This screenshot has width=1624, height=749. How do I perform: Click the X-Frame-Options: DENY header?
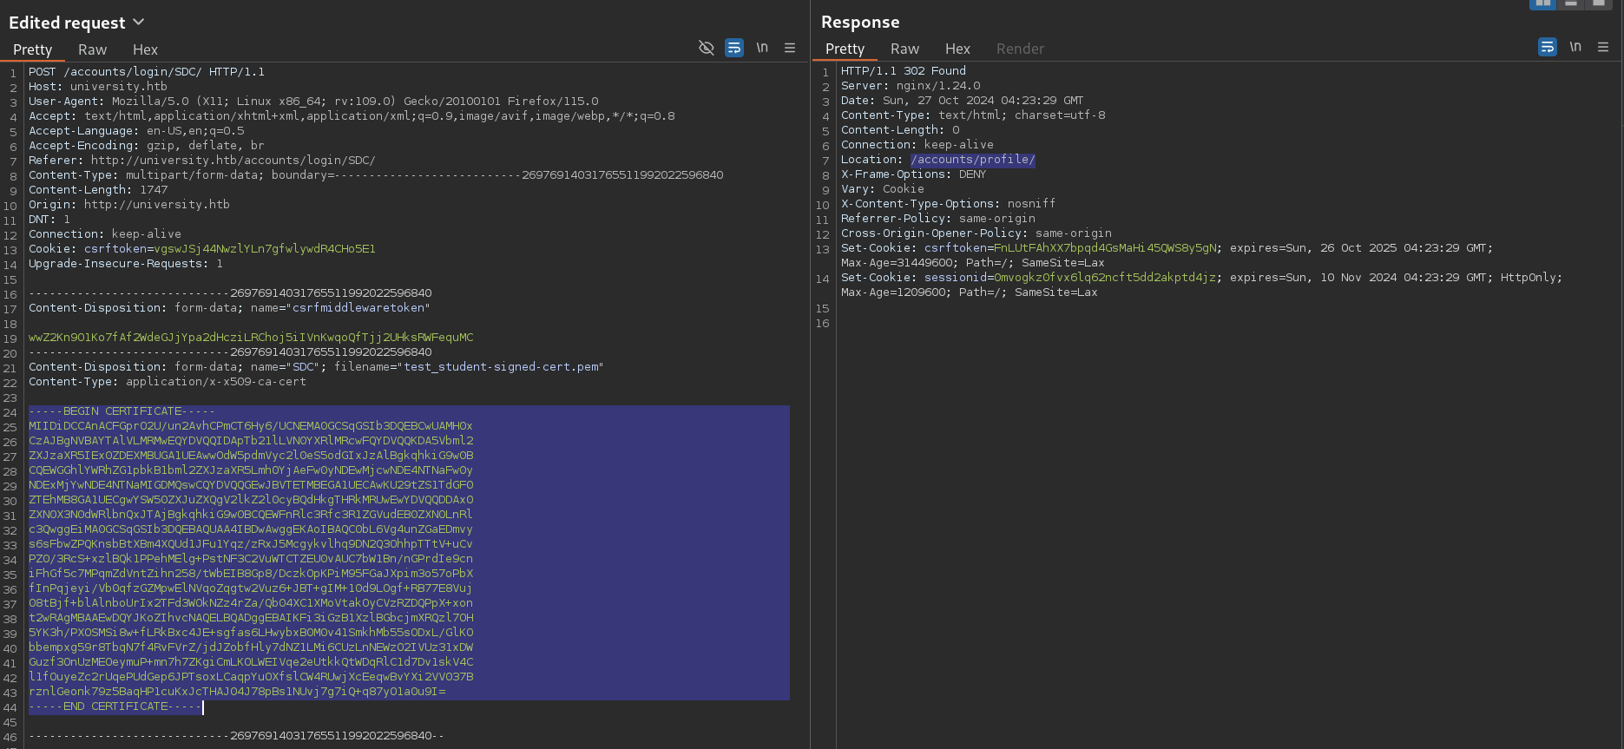point(914,174)
